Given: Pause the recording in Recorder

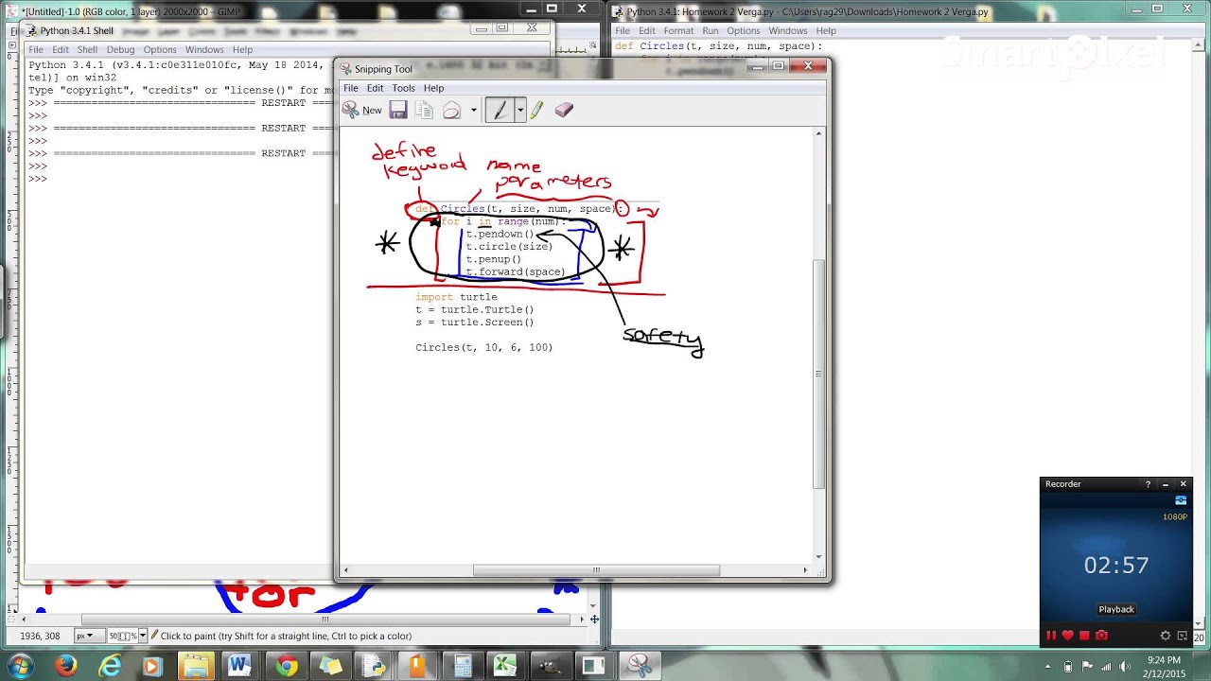Looking at the screenshot, I should (1050, 636).
